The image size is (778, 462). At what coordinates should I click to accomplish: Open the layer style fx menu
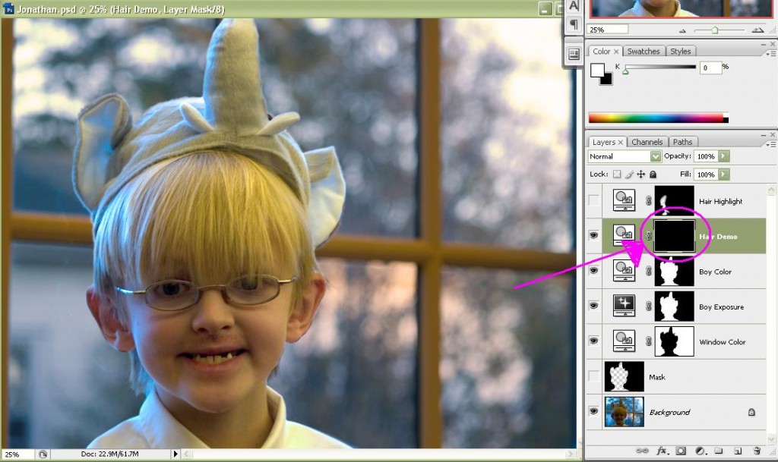pyautogui.click(x=662, y=451)
